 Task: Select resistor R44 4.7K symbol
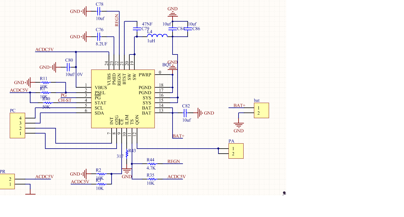[152, 164]
